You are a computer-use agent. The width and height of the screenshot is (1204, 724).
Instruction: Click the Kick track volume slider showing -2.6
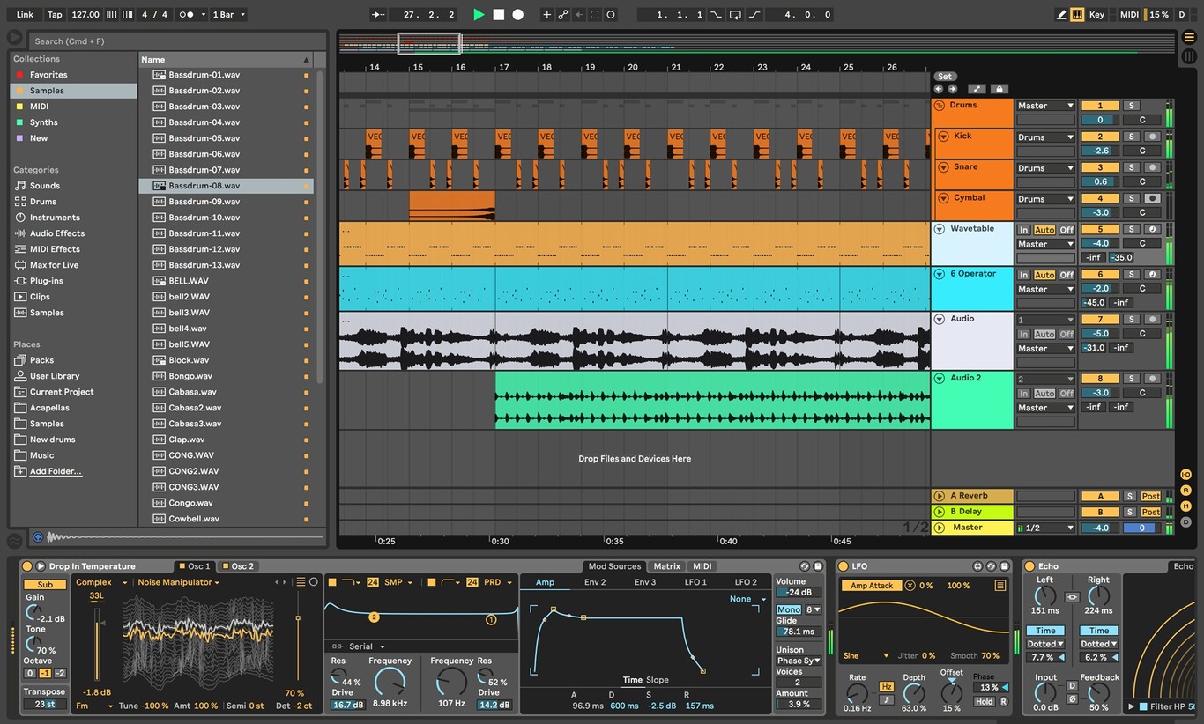[1100, 151]
